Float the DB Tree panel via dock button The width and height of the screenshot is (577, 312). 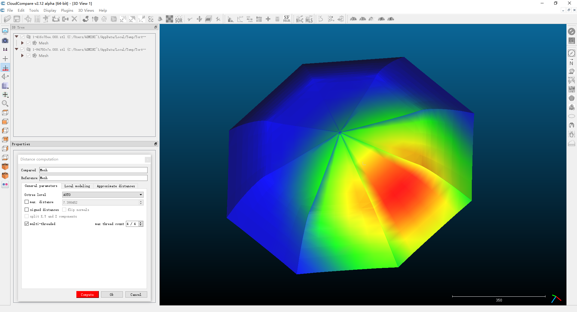click(x=156, y=27)
